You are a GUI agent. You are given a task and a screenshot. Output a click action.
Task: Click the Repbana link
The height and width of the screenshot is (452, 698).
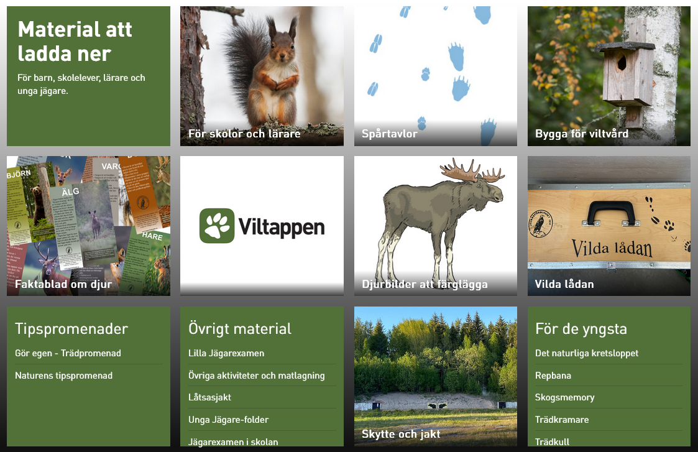553,376
